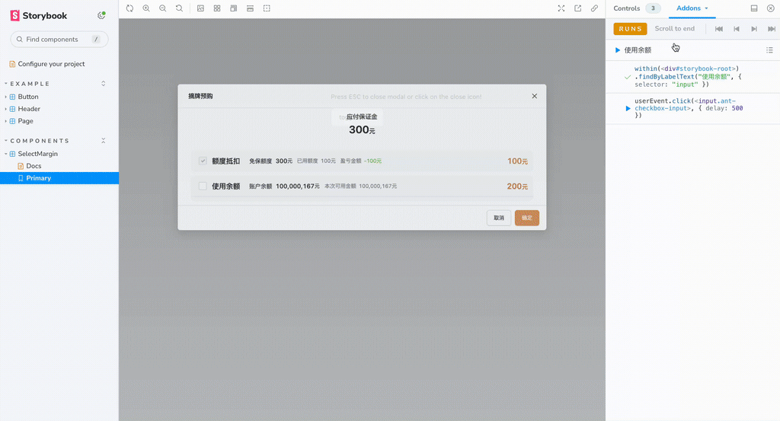Click the RUNS status button
Screen dimensions: 780x421
pos(630,29)
